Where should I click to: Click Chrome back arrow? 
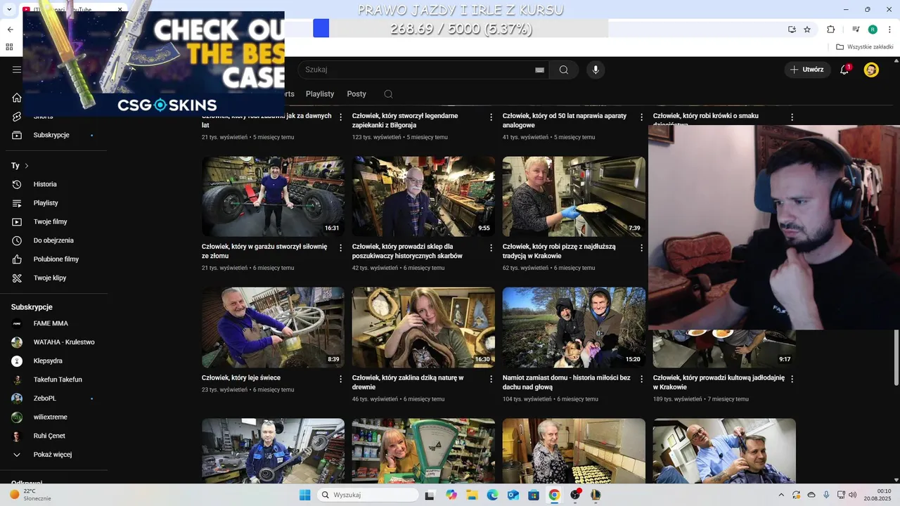pyautogui.click(x=10, y=30)
